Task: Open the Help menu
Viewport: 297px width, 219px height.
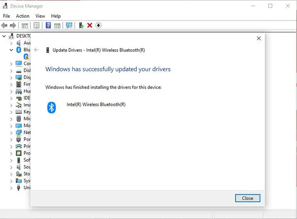Action: [56, 16]
